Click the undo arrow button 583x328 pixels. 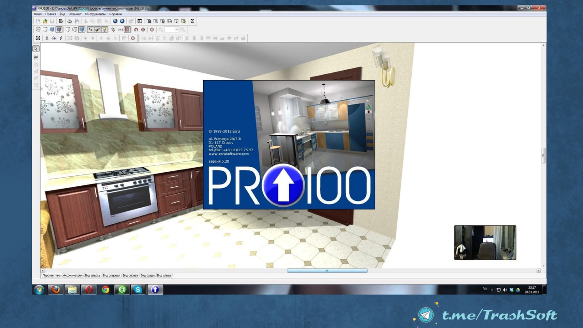click(x=115, y=21)
